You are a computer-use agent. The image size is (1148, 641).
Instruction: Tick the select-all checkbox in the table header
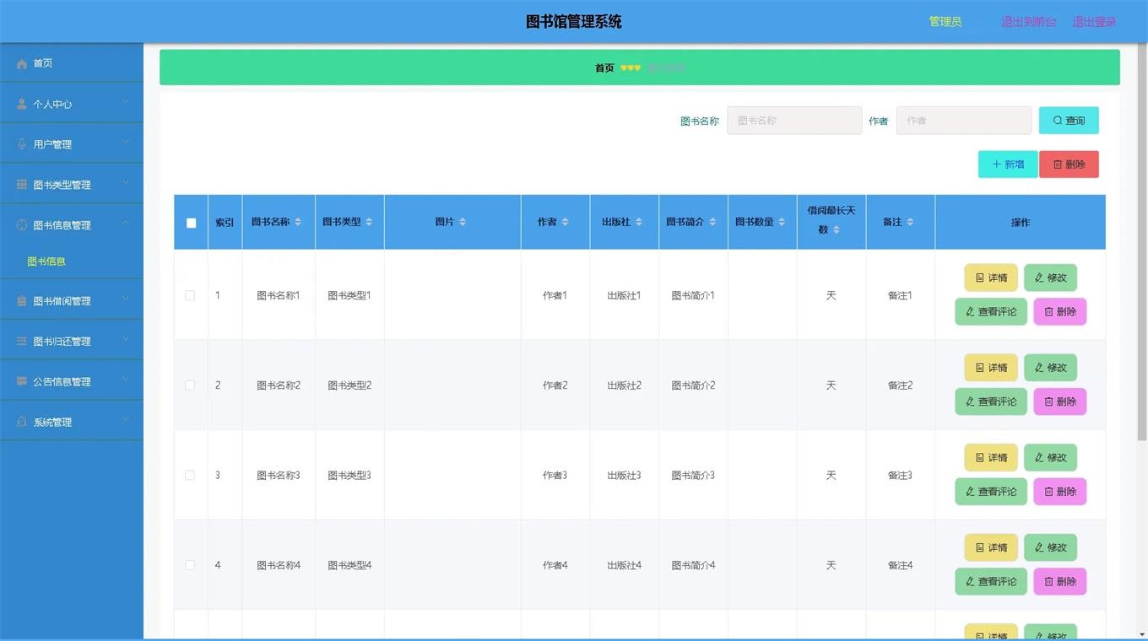point(192,223)
